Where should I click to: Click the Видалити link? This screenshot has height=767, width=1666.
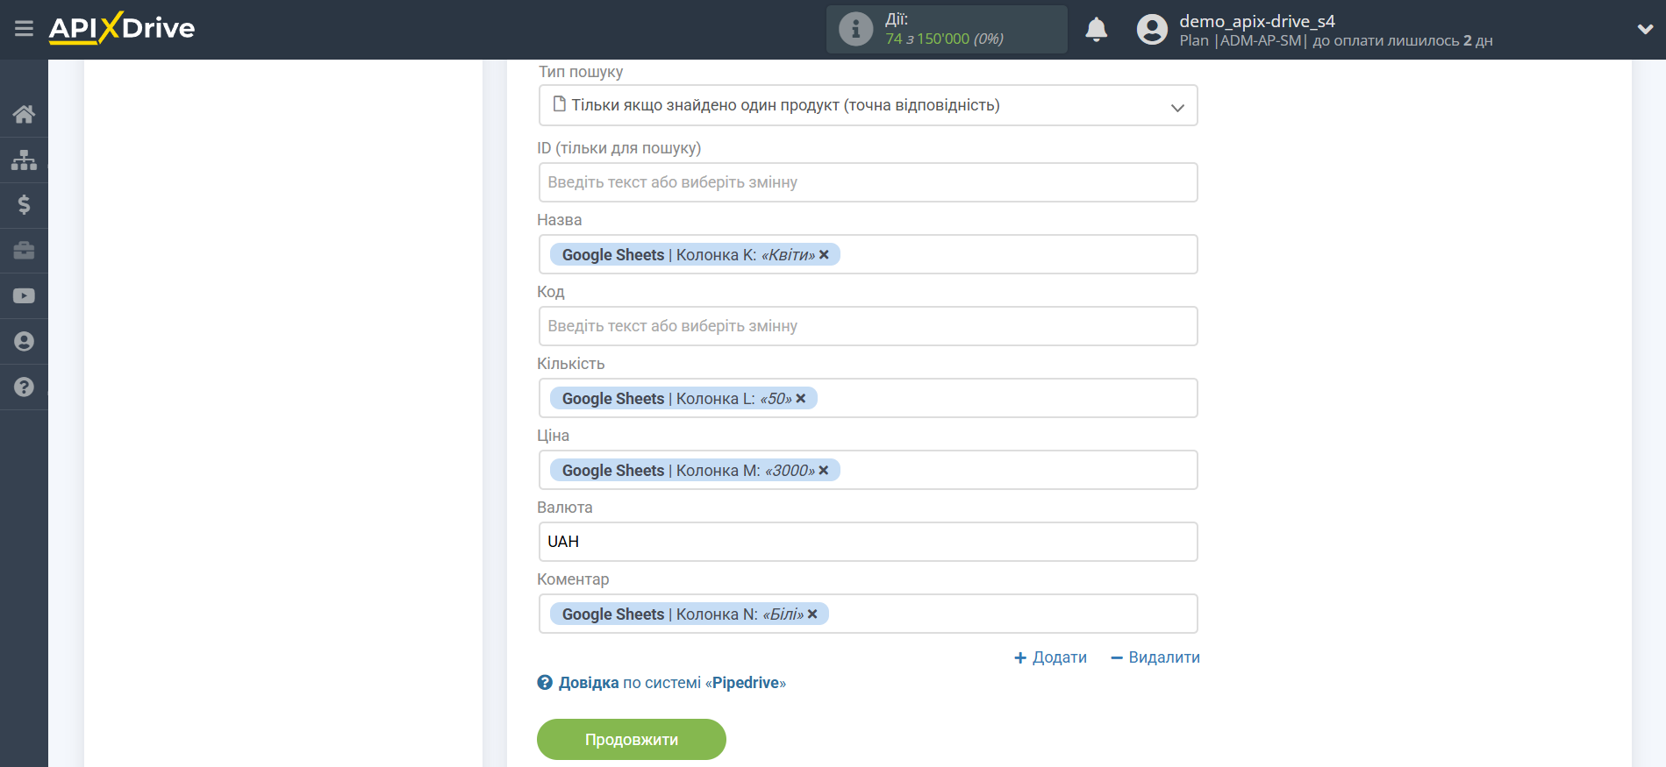tap(1155, 657)
